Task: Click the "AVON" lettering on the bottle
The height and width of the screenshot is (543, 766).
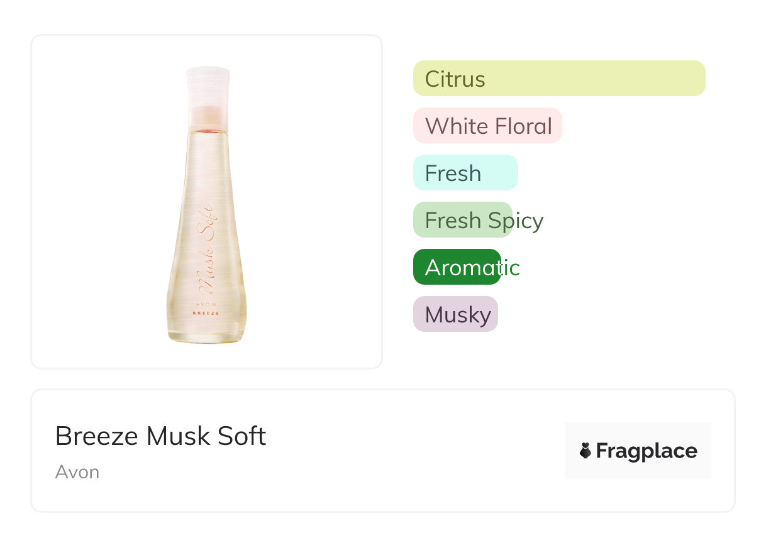Action: [208, 303]
